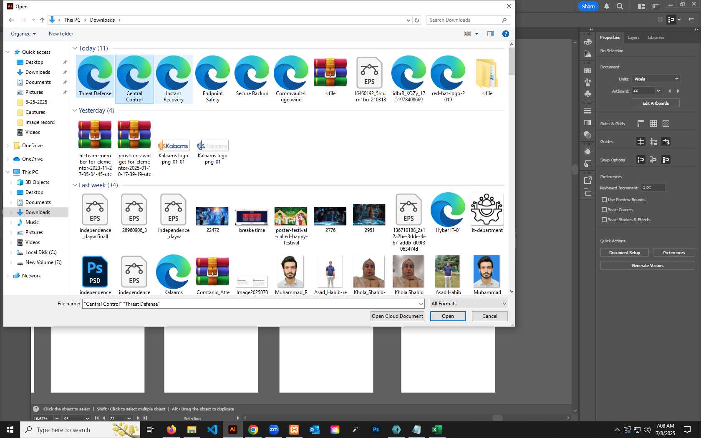Open the File name history dropdown
The height and width of the screenshot is (438, 701).
click(421, 304)
